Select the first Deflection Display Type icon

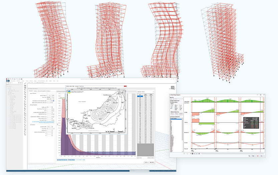172,114
